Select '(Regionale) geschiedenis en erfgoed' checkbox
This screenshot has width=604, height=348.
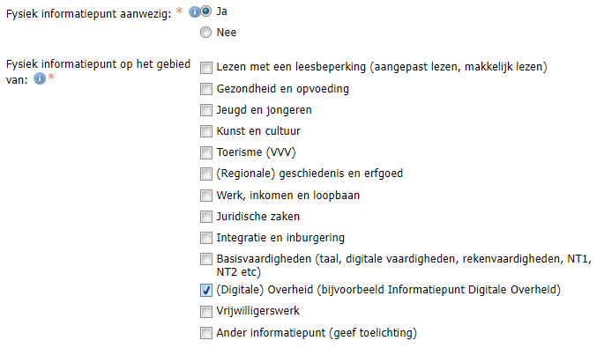206,174
